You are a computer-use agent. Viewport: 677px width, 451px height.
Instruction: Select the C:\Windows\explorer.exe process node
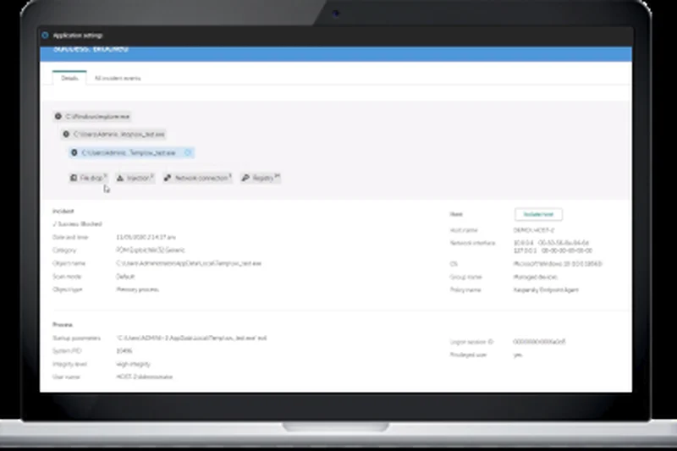92,117
